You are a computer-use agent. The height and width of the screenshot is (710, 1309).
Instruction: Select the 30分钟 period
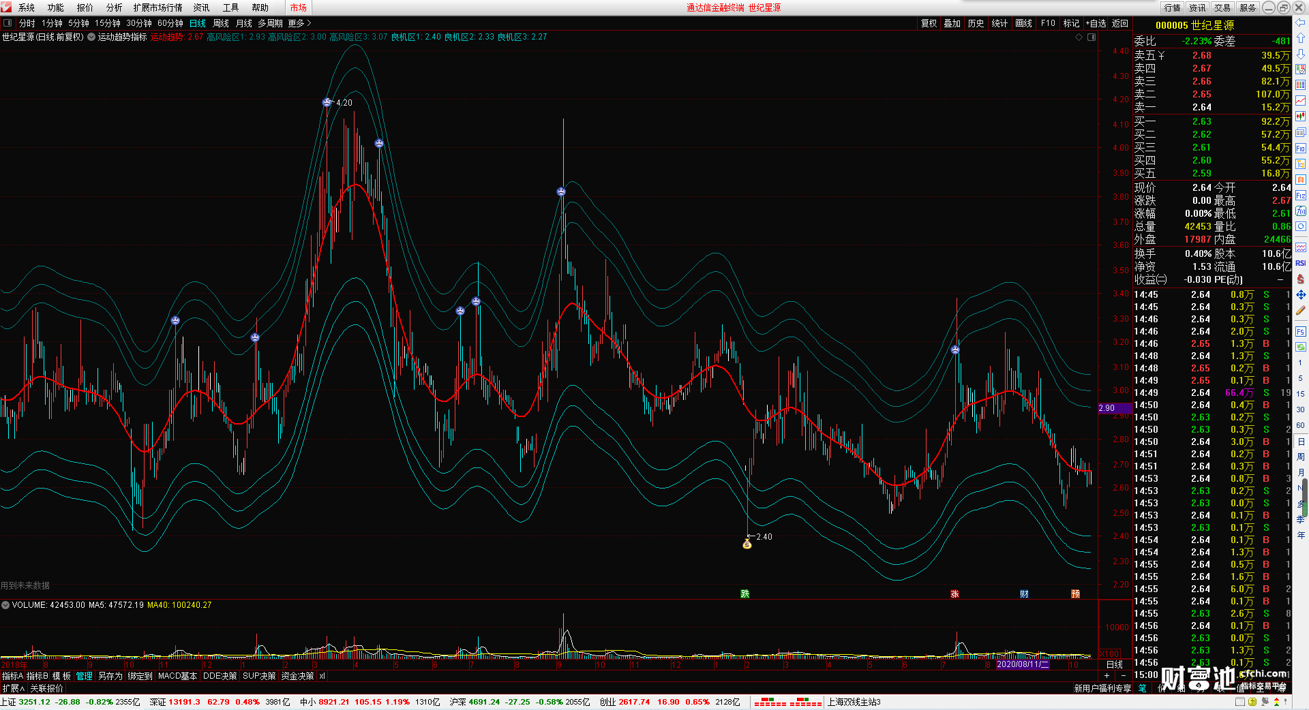click(139, 23)
